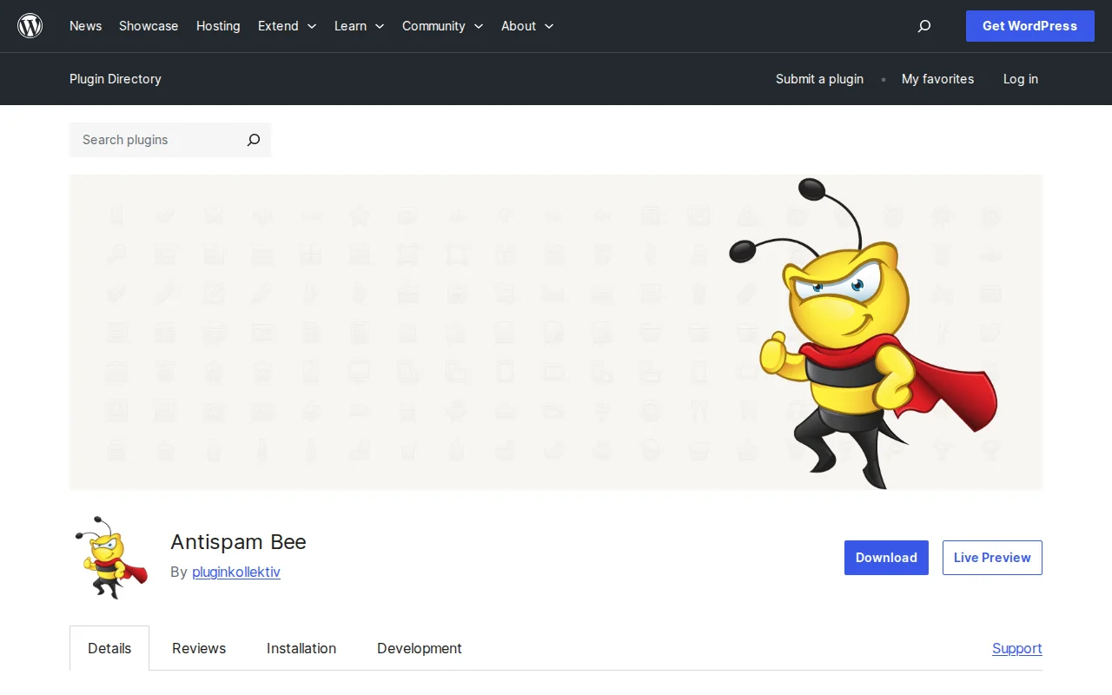Switch to the Development tab
The height and width of the screenshot is (695, 1112).
coord(419,648)
